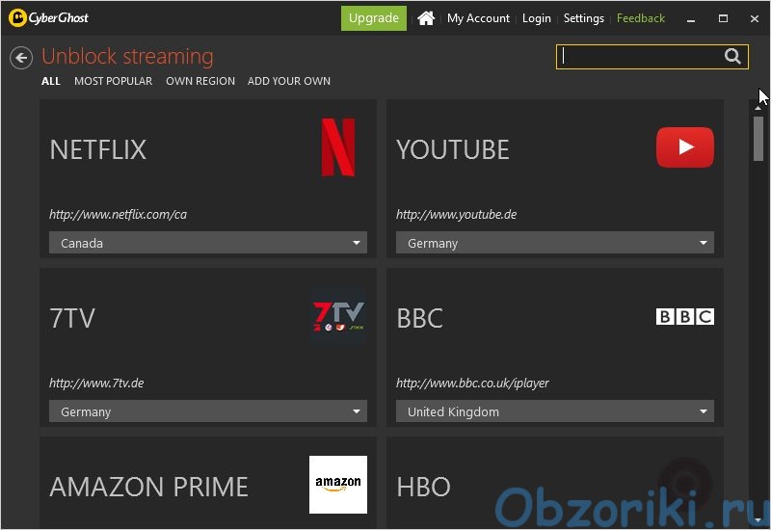Select the NETFLIX tile title
771x530 pixels.
98,149
